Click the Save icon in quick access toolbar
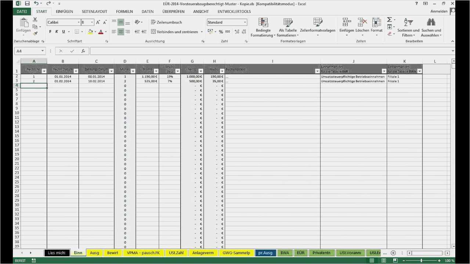 (x=27, y=3)
